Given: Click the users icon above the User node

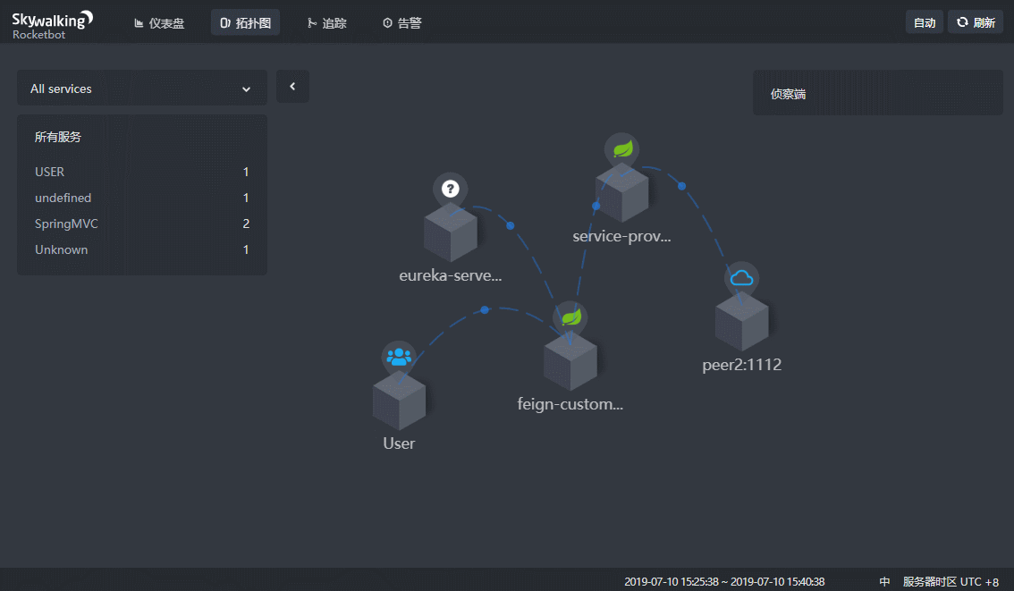Looking at the screenshot, I should click(399, 357).
